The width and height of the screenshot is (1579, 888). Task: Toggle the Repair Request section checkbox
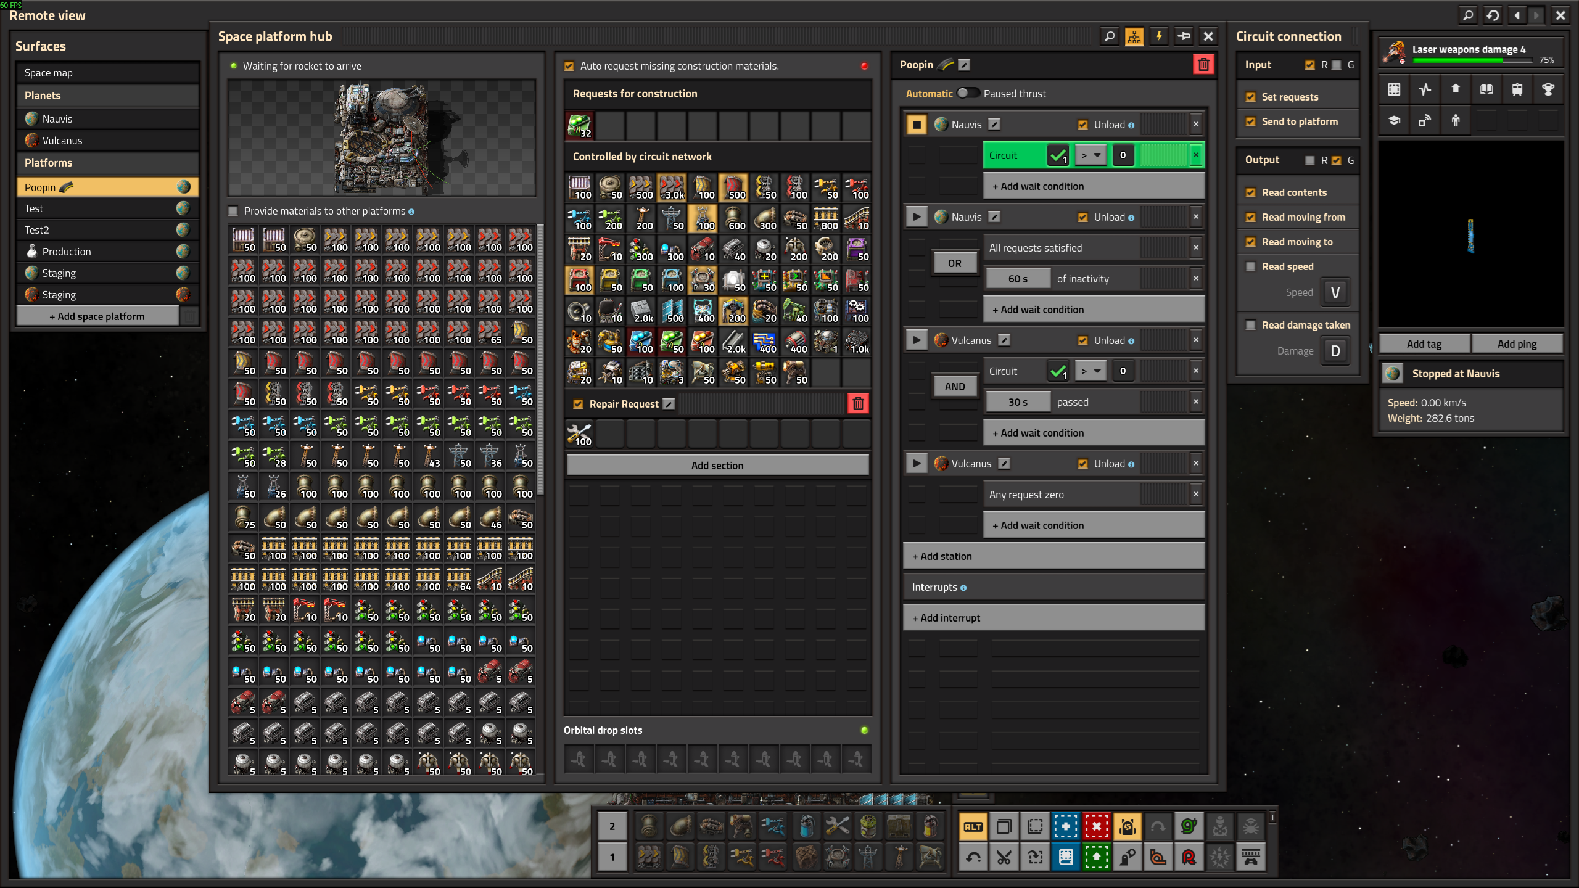click(578, 404)
